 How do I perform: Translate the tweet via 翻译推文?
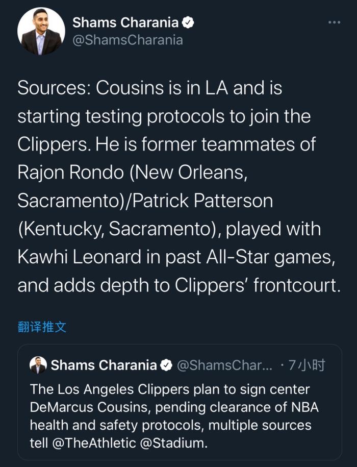(42, 327)
